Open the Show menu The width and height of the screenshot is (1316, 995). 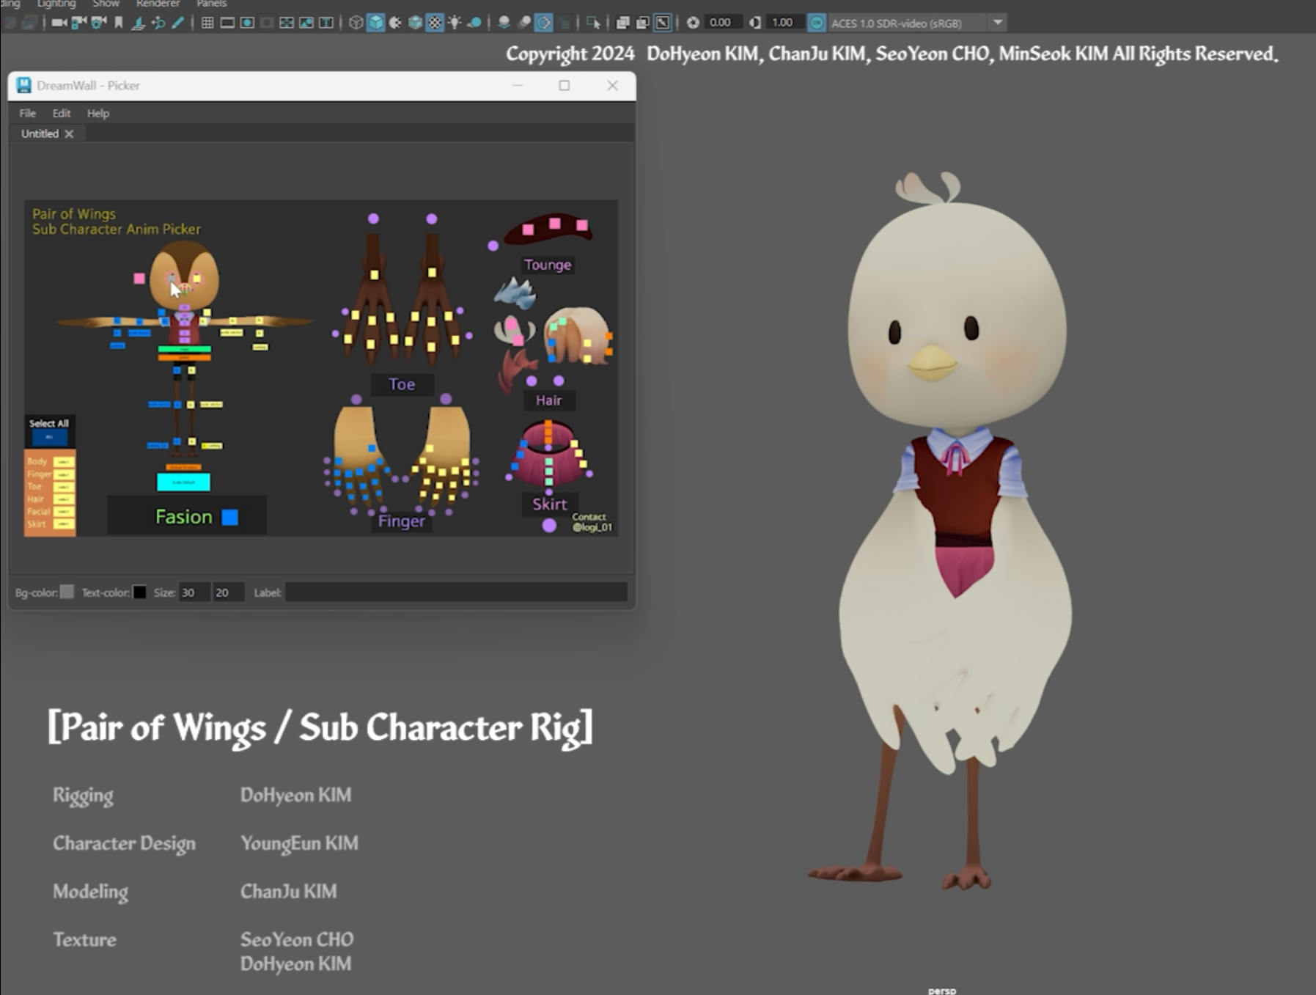(x=106, y=4)
